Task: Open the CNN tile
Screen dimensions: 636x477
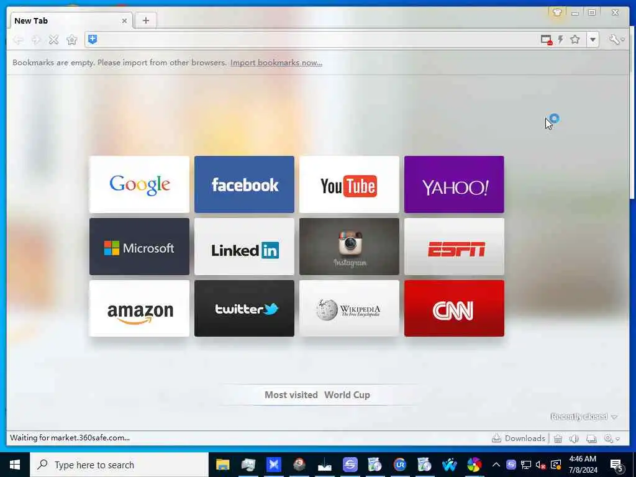Action: point(454,308)
